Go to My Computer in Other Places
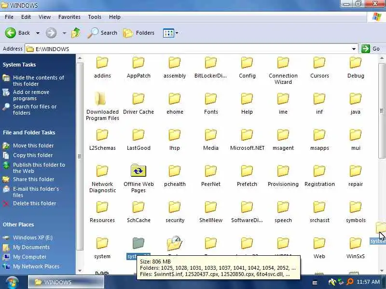 (29, 257)
